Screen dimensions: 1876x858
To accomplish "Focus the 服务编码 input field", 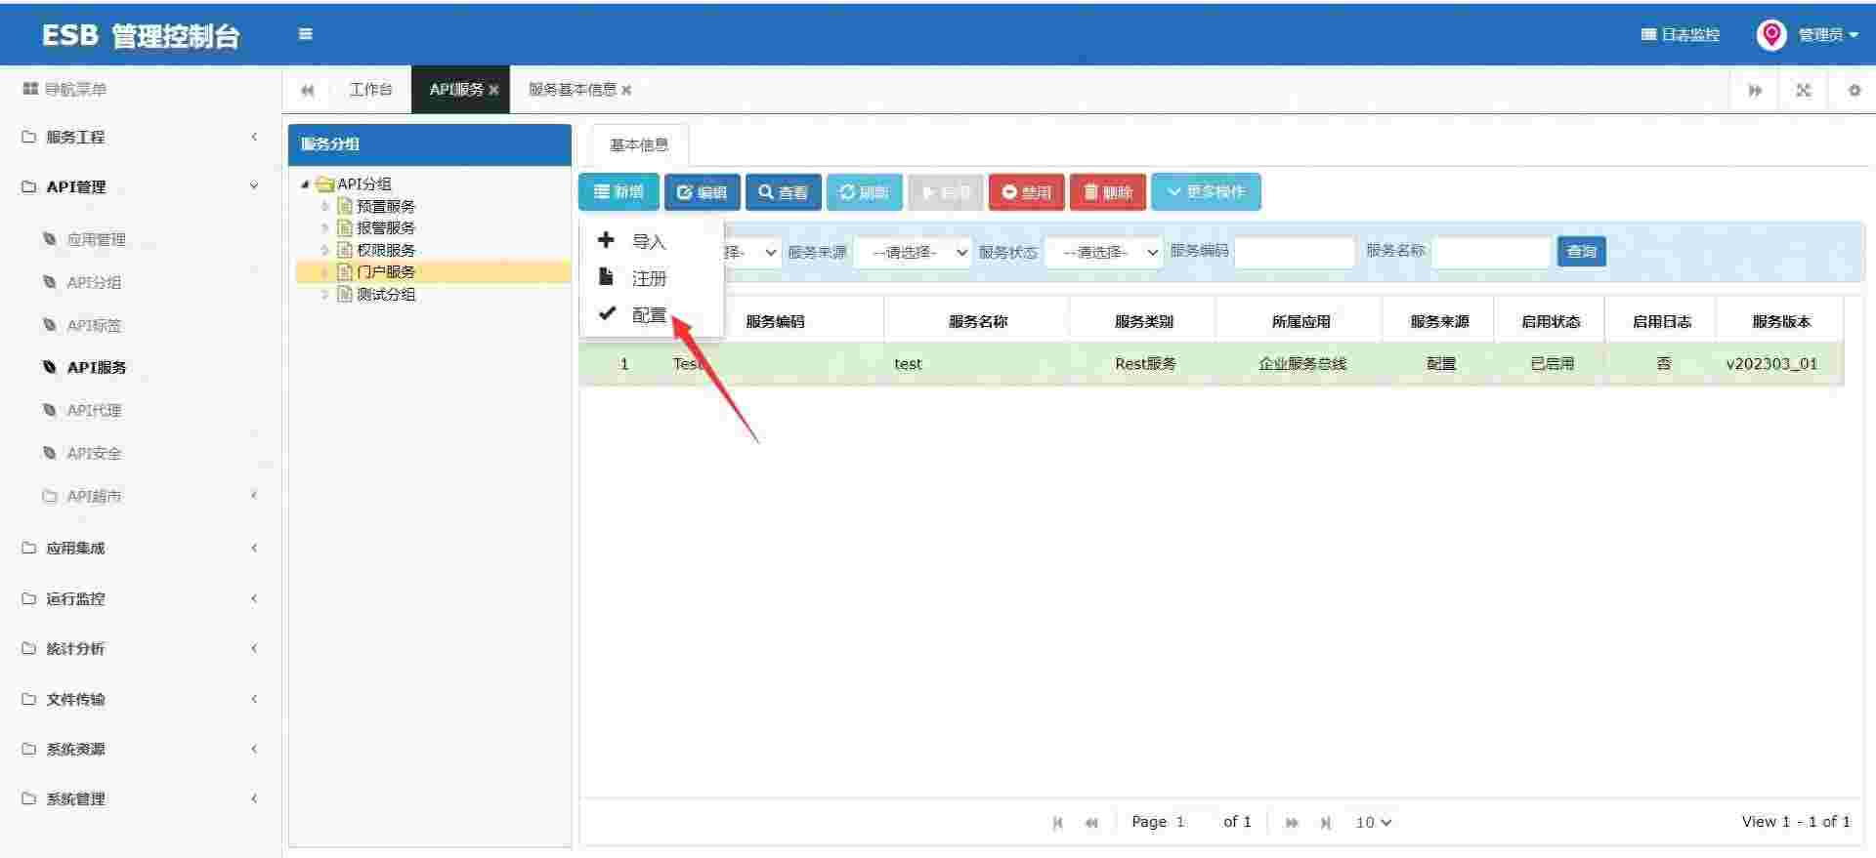I will pyautogui.click(x=1295, y=252).
